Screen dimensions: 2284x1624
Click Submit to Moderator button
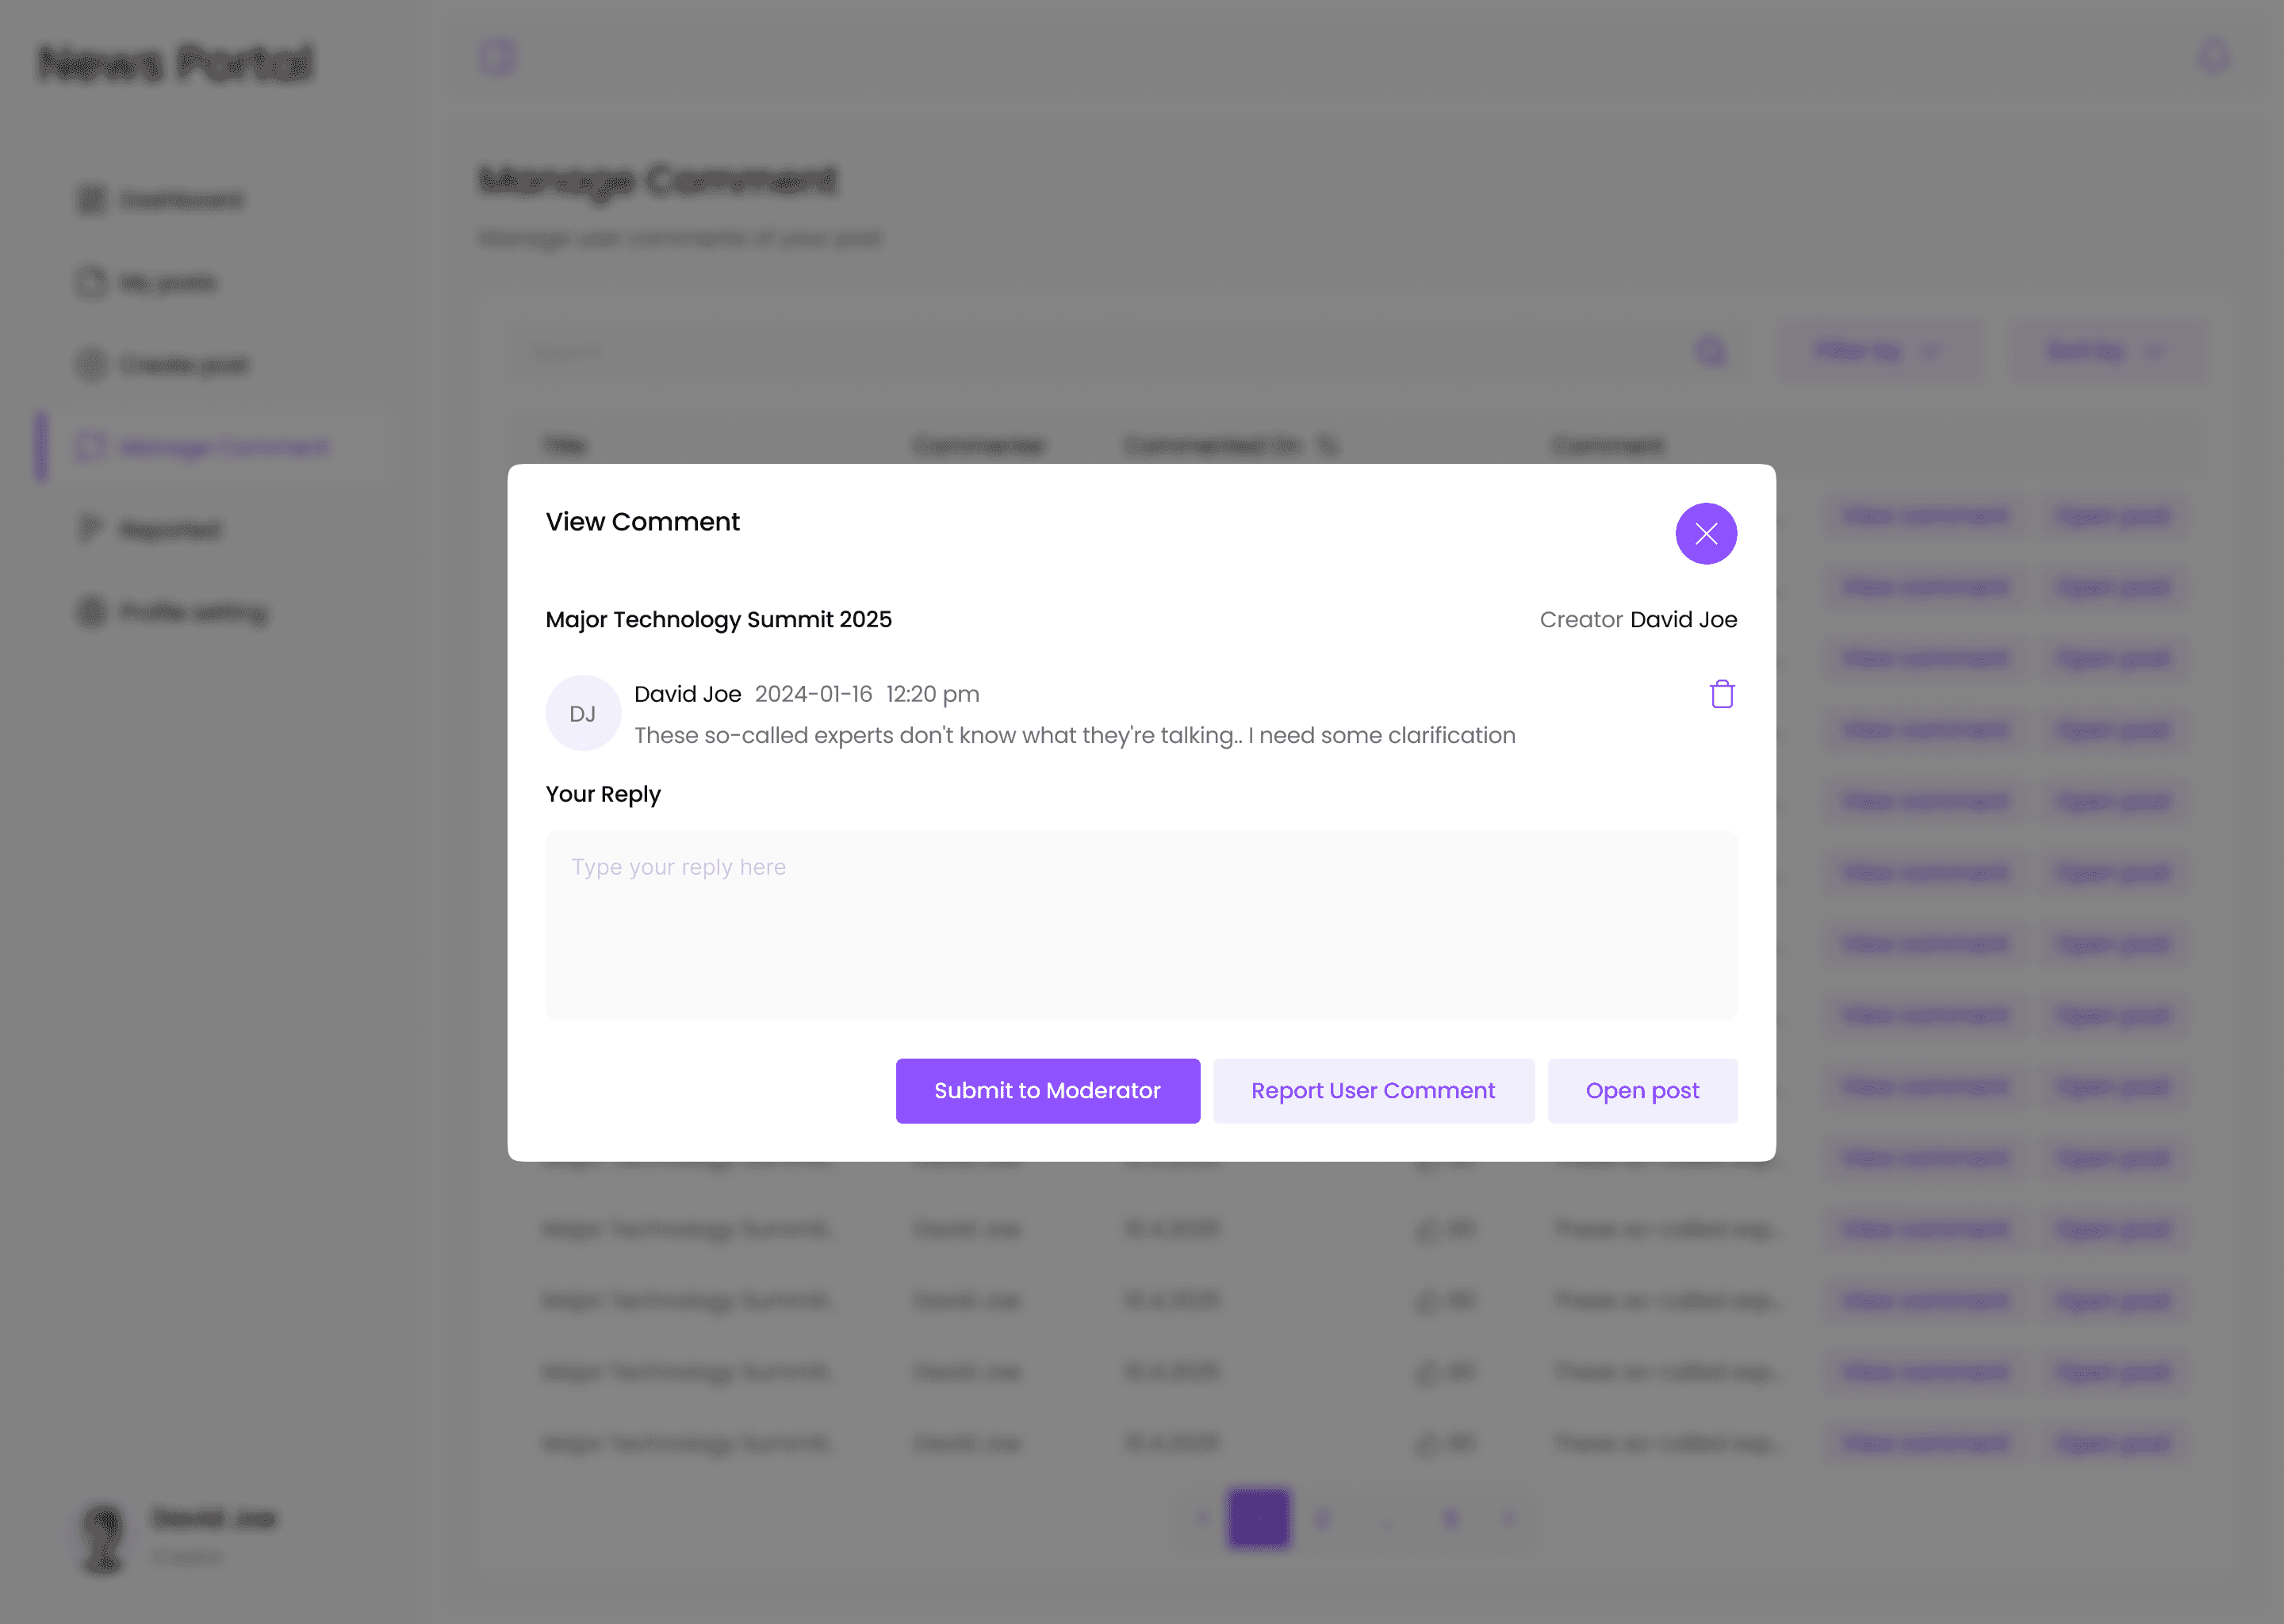click(1047, 1090)
